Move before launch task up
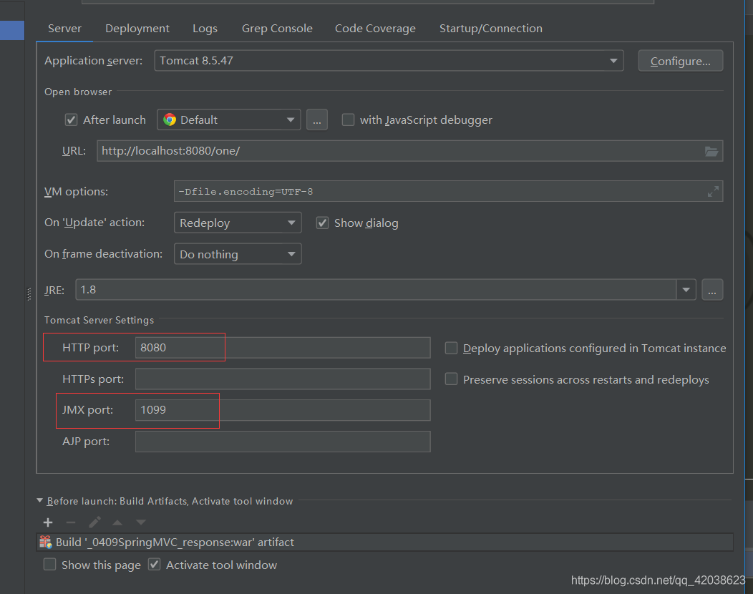Image resolution: width=753 pixels, height=594 pixels. (x=117, y=522)
